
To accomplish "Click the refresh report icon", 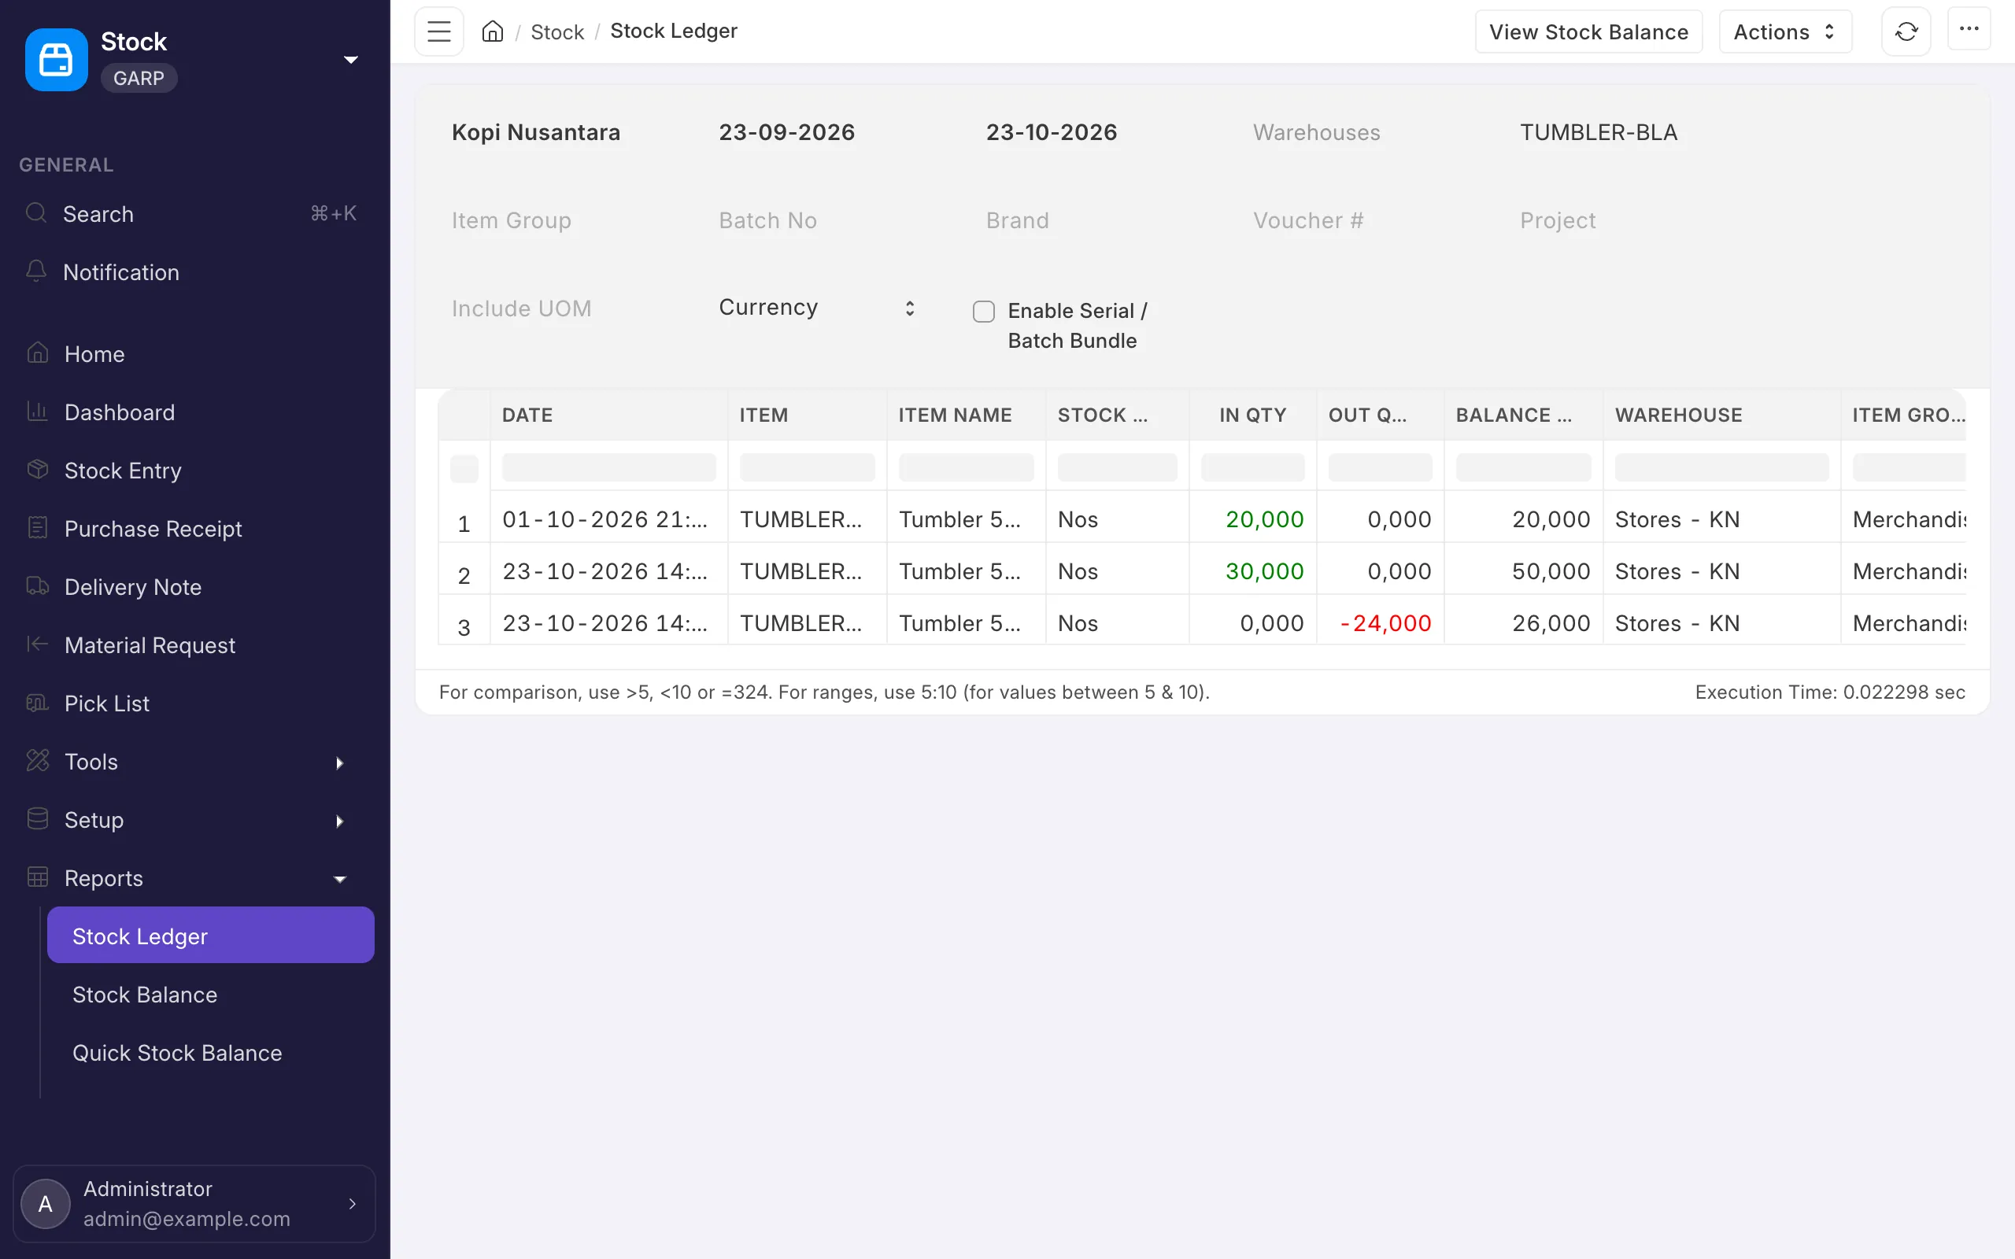I will click(x=1906, y=31).
